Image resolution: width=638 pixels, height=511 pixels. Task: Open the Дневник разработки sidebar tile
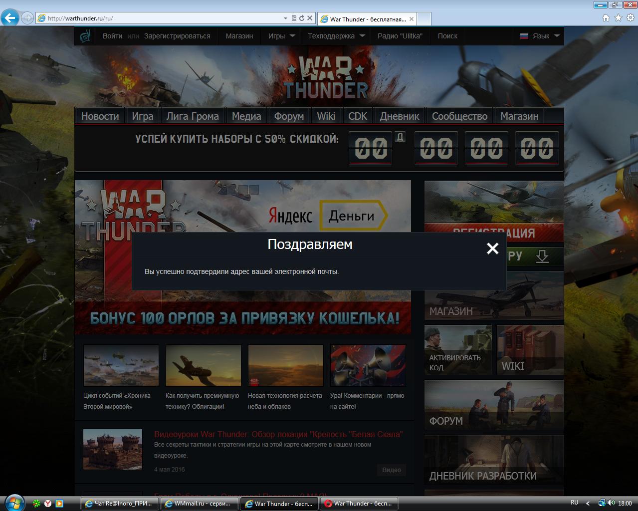(x=494, y=460)
